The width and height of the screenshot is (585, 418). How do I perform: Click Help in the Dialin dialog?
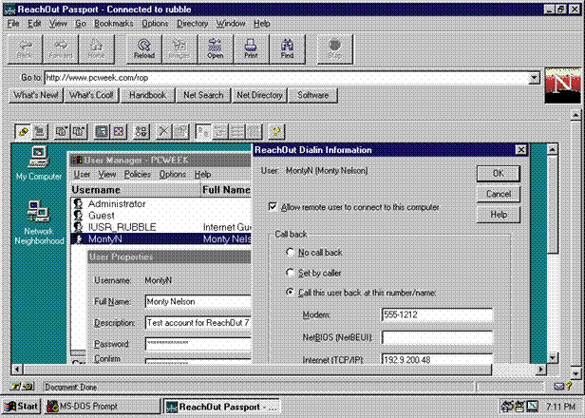pyautogui.click(x=499, y=215)
